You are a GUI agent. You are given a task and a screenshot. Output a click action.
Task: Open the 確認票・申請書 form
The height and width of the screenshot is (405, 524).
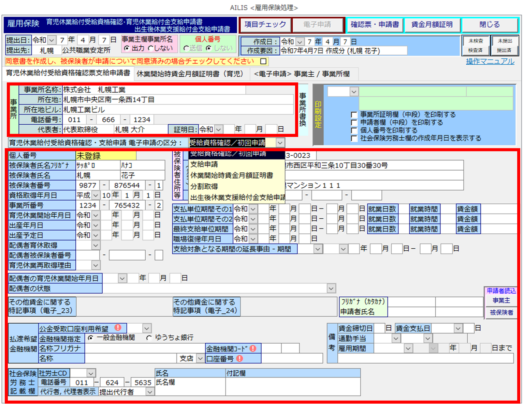point(375,25)
